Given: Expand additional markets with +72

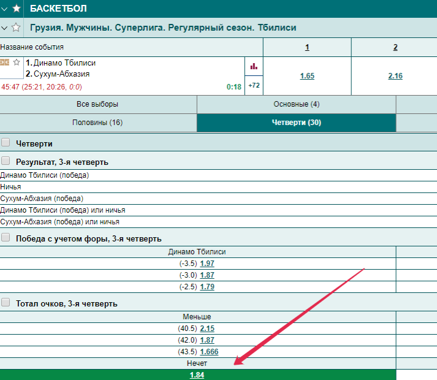Looking at the screenshot, I should pyautogui.click(x=254, y=86).
